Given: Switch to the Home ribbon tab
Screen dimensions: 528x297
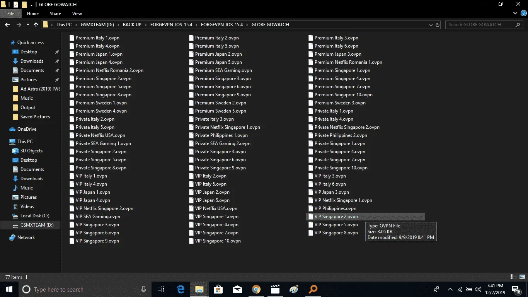Looking at the screenshot, I should click(x=32, y=14).
